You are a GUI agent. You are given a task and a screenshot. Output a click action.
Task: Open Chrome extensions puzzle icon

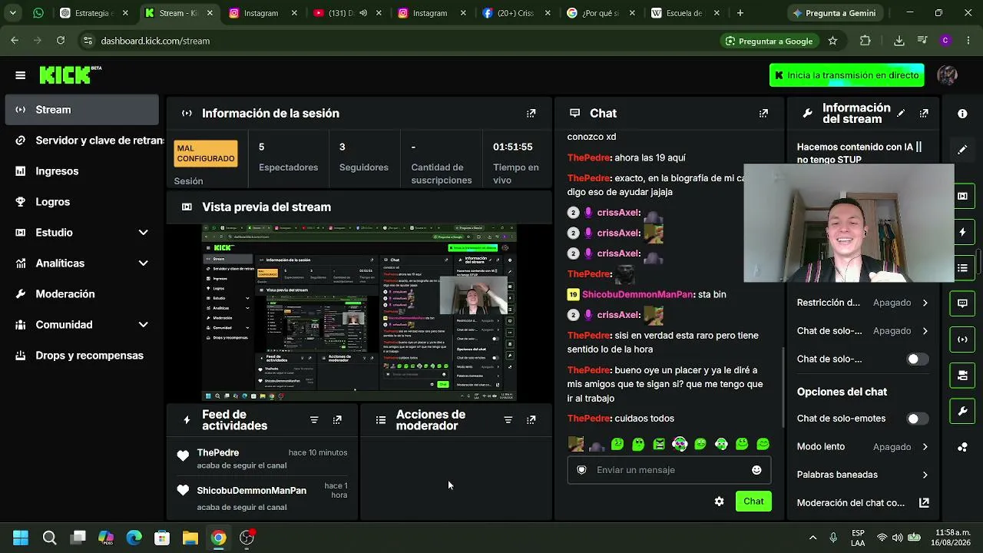coord(866,41)
